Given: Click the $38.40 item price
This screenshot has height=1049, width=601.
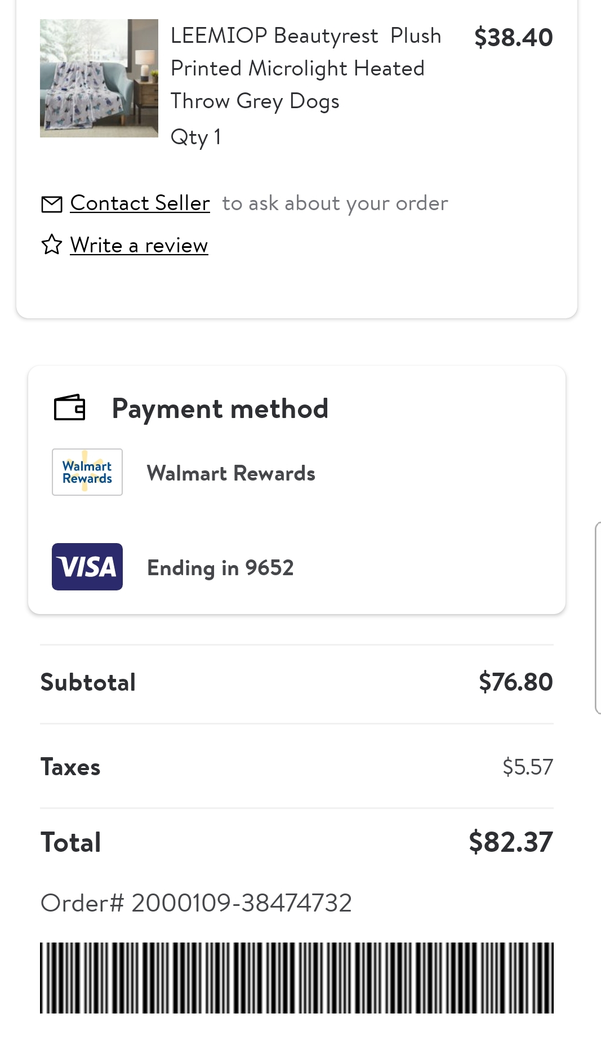Looking at the screenshot, I should tap(514, 37).
